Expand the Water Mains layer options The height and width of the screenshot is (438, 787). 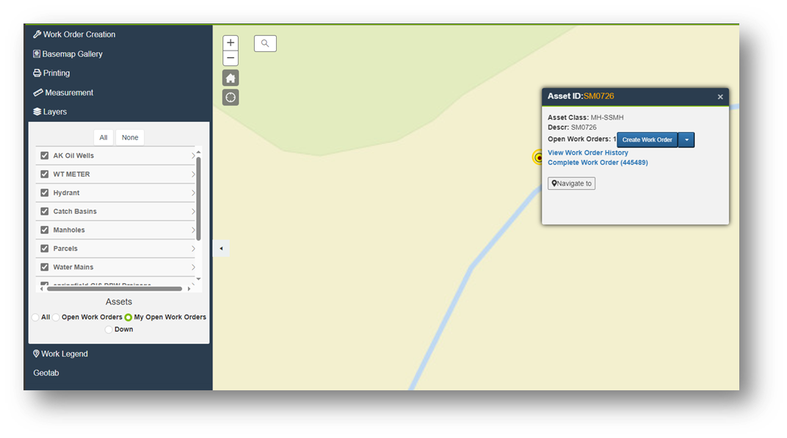tap(193, 267)
